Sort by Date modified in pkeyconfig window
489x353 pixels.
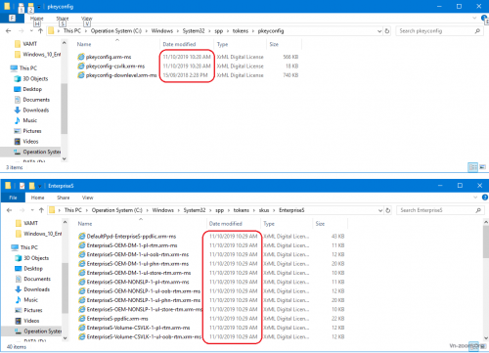coord(179,44)
